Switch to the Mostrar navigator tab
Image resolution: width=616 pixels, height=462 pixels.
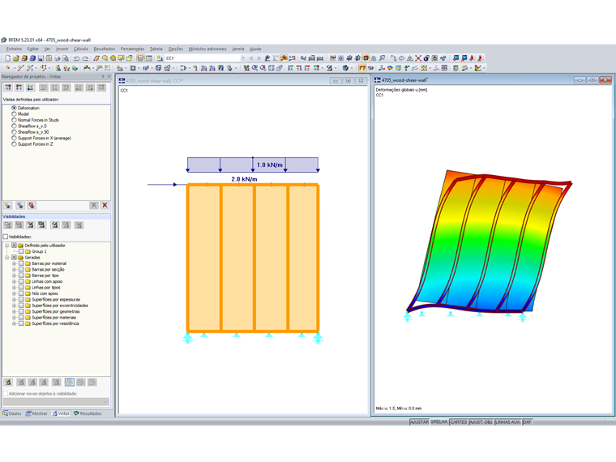[x=36, y=413]
